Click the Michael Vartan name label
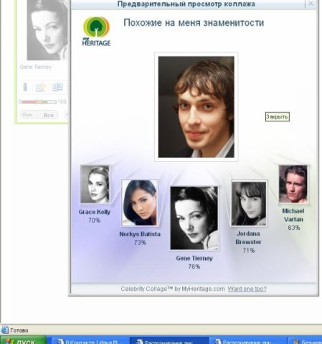 [x=293, y=215]
